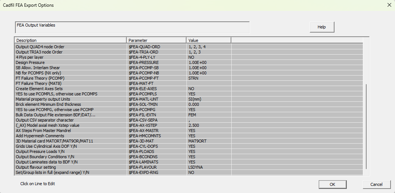395x193 pixels.
Task: Click the $FEA-CSV-SEPA parameter cell
Action: [157, 120]
